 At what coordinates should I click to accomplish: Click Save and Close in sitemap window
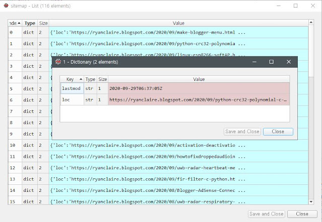267,214
